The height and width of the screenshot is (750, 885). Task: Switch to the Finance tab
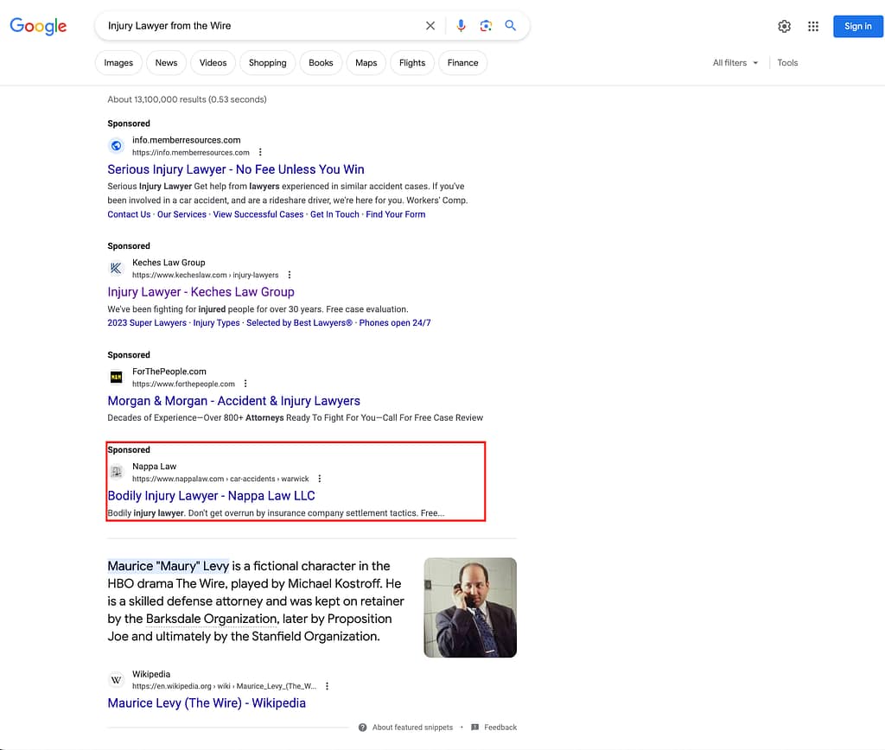click(463, 62)
